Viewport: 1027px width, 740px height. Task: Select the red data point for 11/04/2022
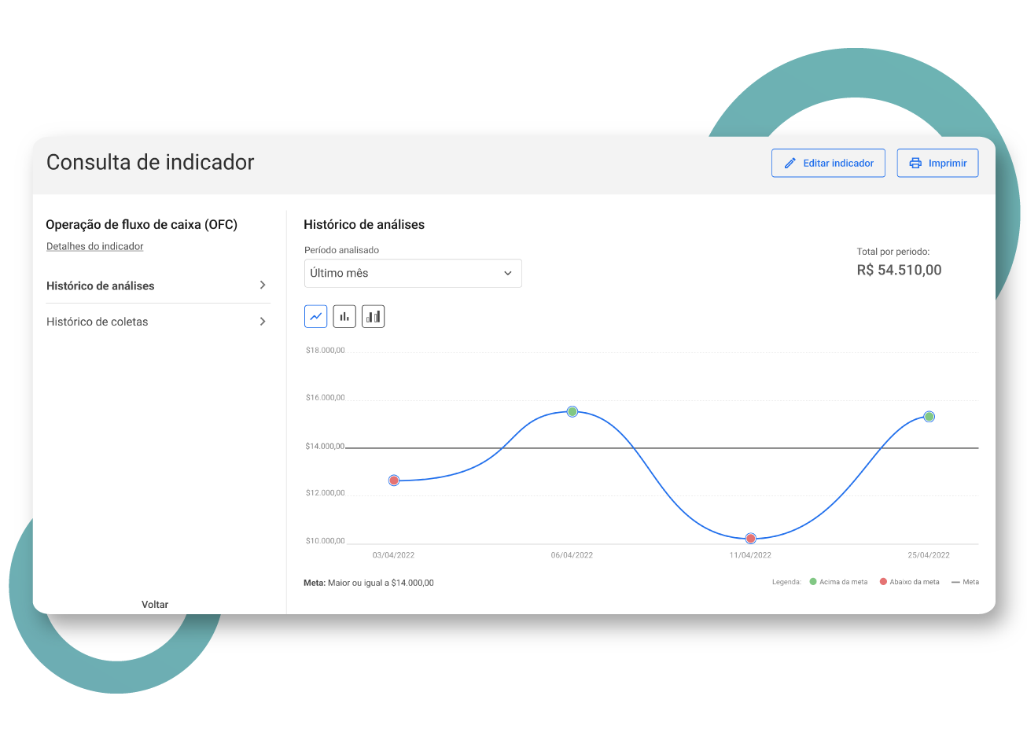pyautogui.click(x=751, y=539)
